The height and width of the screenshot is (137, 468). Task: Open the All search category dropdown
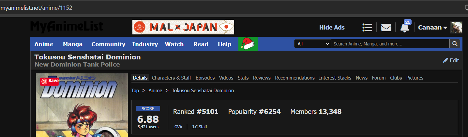(312, 44)
